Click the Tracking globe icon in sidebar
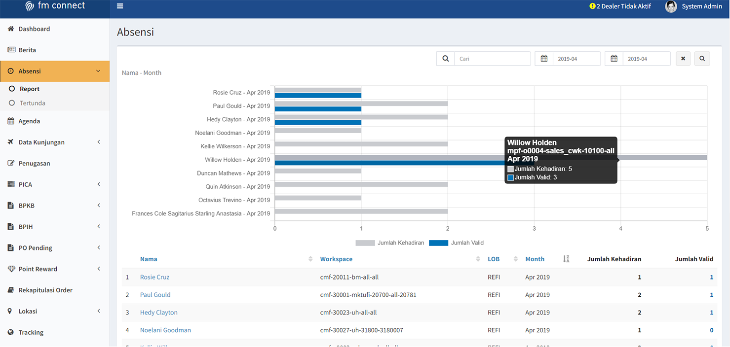 (11, 332)
